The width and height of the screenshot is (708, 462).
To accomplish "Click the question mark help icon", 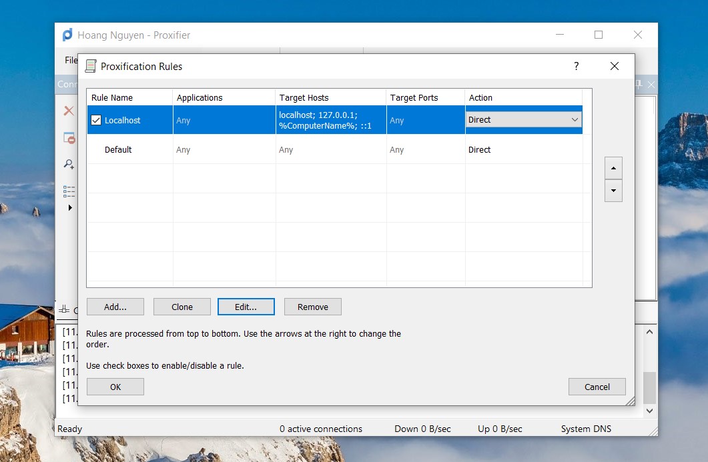I will pos(576,66).
